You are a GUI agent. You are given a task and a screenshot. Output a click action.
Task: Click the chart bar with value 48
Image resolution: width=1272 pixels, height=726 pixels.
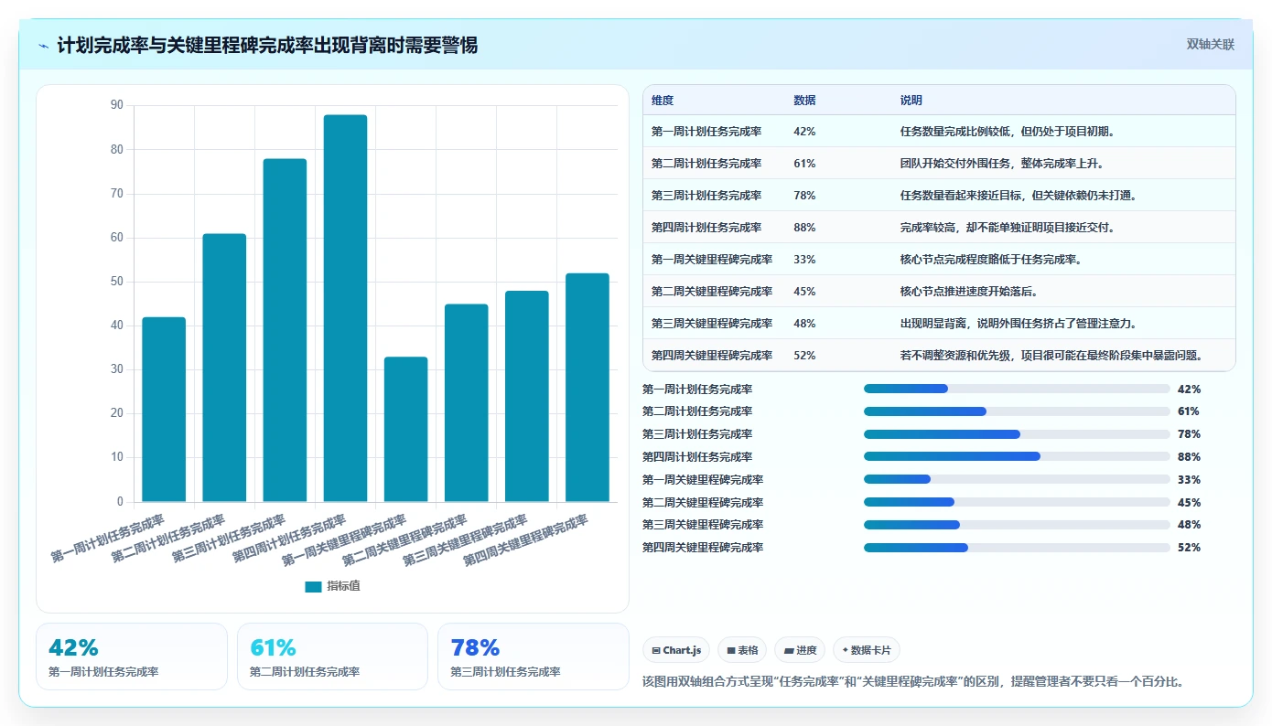(x=527, y=397)
